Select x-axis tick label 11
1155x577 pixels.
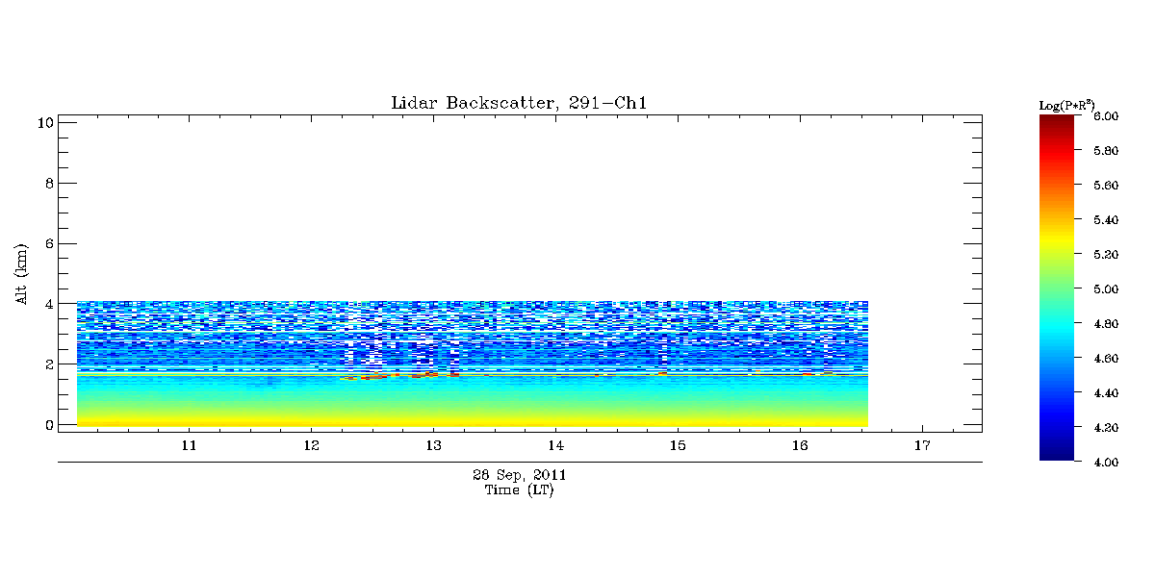[189, 446]
